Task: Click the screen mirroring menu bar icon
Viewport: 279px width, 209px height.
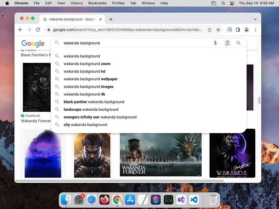Action: 214,3
